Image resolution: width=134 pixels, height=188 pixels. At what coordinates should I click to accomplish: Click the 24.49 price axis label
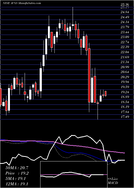[x=125, y=17]
